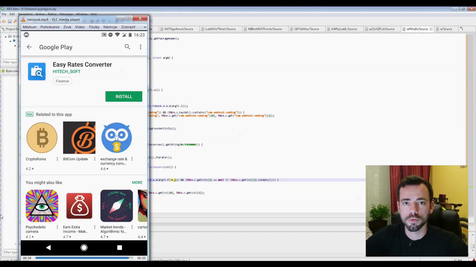
Task: Open options menu for Earn Extra Income
Action: click(94, 227)
